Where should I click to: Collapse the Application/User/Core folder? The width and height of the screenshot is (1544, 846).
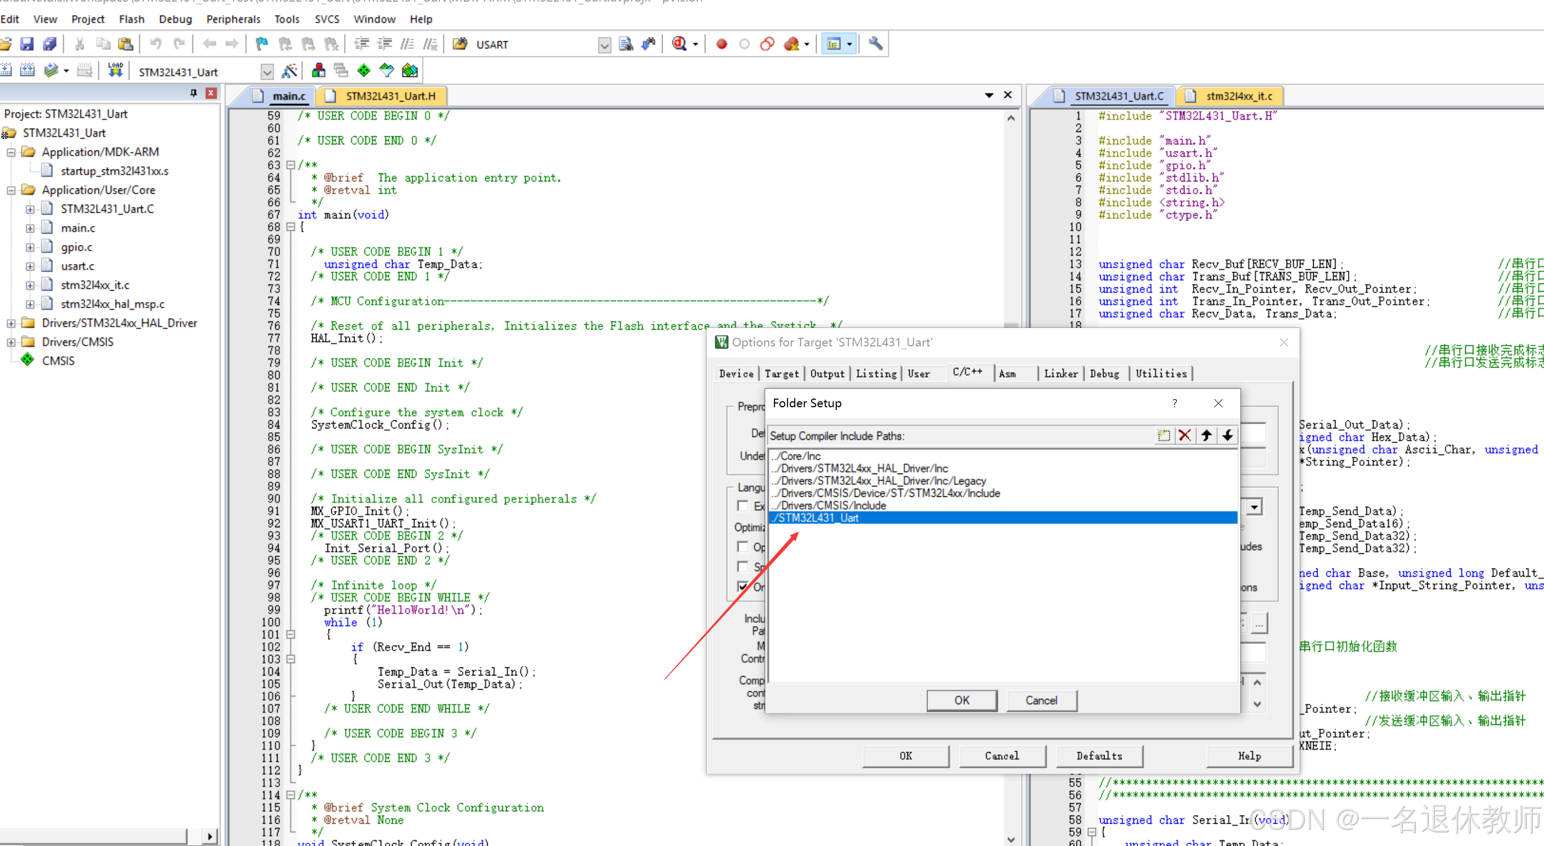tap(11, 190)
